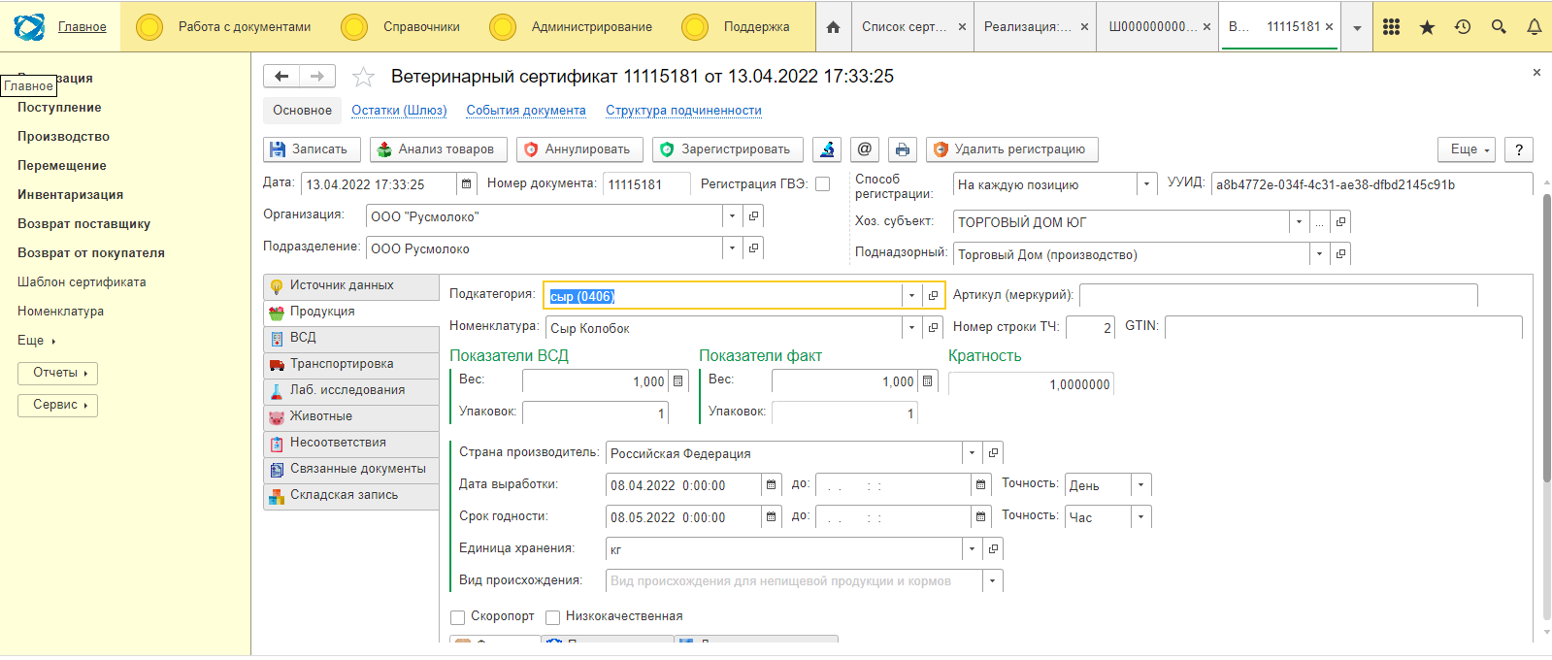Open calendar picker for document date
Screen dimensions: 1552x660
pos(467,184)
